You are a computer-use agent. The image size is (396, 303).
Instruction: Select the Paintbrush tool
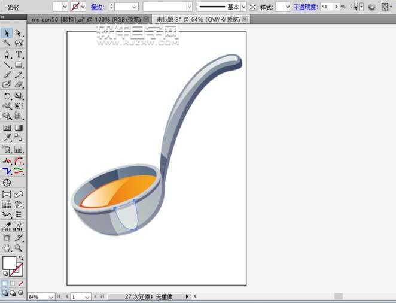tap(7, 74)
